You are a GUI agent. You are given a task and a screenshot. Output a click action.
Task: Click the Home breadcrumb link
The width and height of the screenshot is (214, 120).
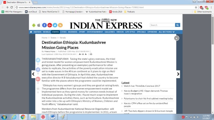44,38
